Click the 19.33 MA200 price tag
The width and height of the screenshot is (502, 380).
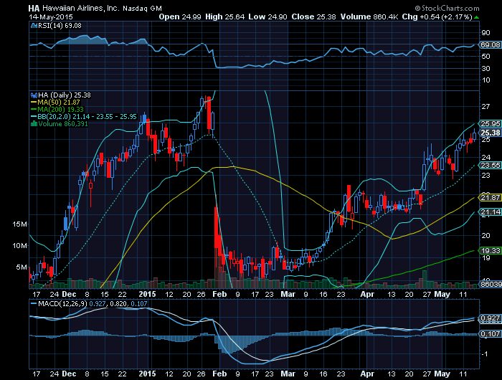[490, 250]
